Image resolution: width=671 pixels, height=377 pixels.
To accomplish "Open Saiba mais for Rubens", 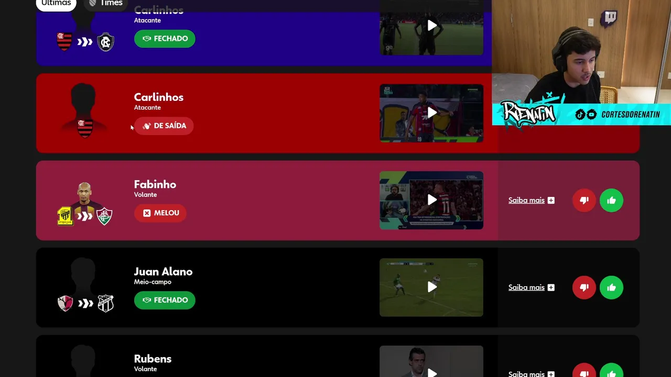I will [526, 373].
